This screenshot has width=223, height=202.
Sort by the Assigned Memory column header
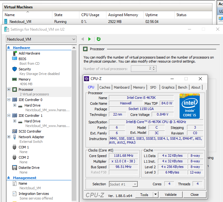125,15
